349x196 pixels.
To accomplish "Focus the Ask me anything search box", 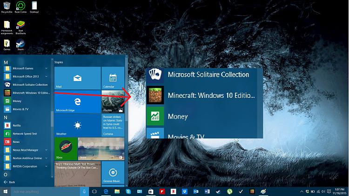I will (46, 191).
